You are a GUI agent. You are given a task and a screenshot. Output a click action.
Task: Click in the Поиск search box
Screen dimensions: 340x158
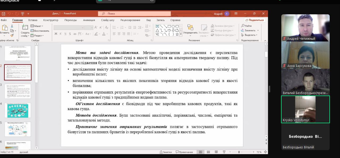click(134, 14)
